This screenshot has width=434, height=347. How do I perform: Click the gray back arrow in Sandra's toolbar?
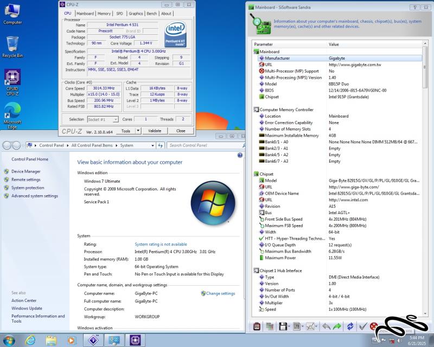(x=327, y=326)
